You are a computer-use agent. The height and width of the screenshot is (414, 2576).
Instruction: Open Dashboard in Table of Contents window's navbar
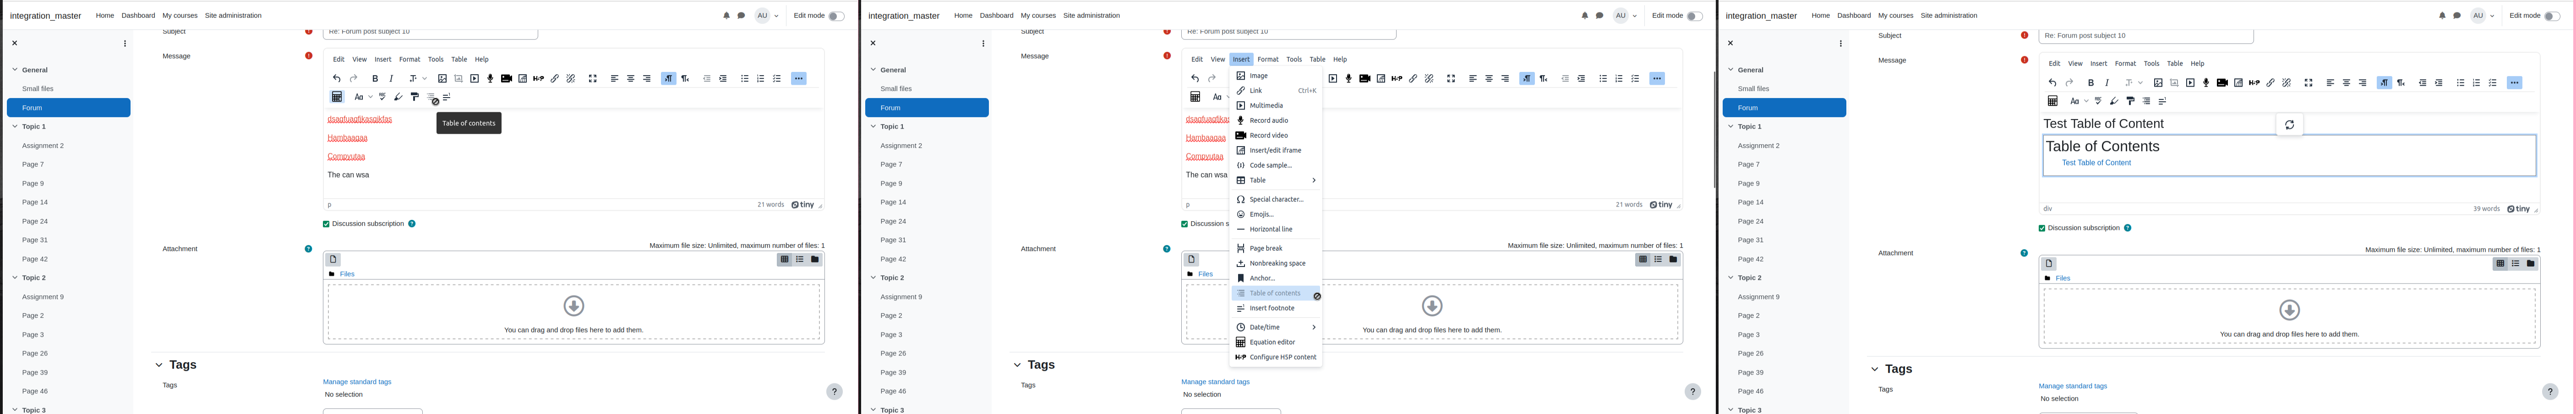click(1854, 16)
